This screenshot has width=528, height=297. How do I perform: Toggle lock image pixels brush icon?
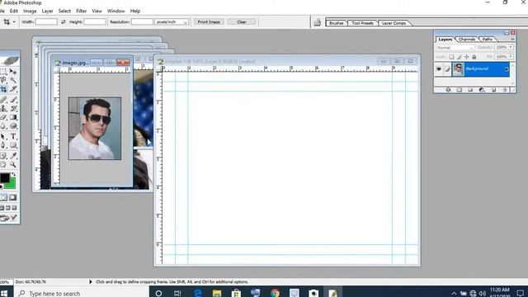point(459,57)
